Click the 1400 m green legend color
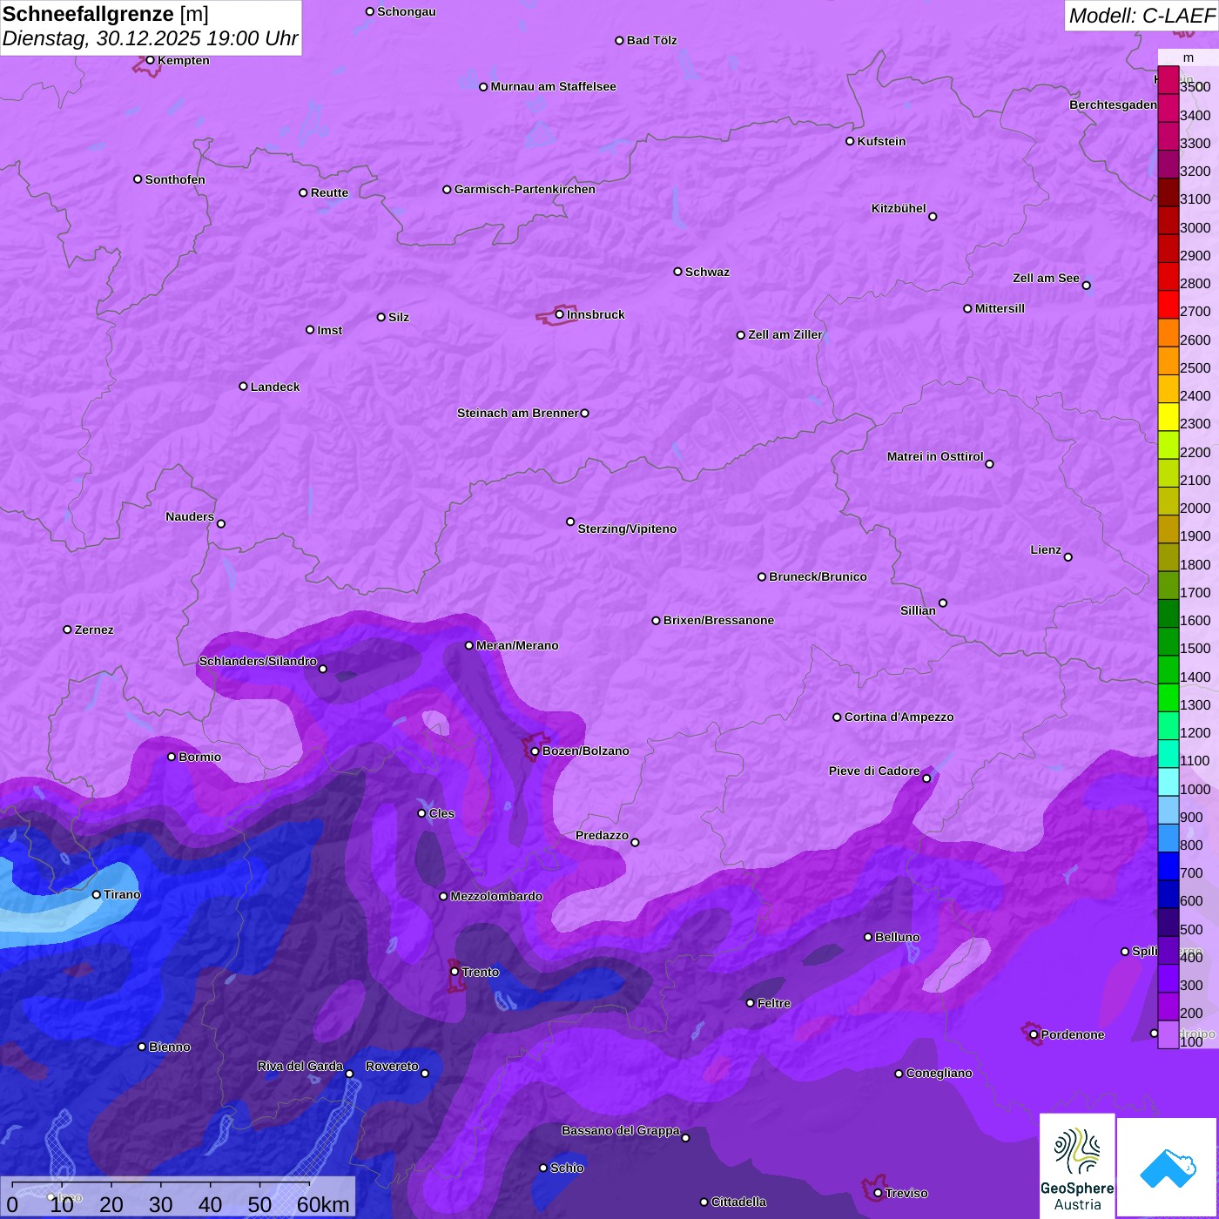The height and width of the screenshot is (1219, 1219). (x=1168, y=670)
